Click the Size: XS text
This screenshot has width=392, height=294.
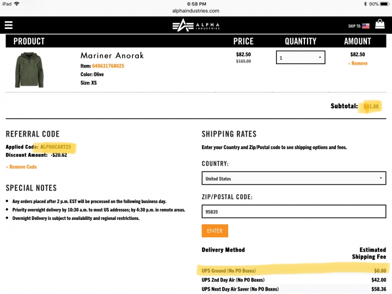pos(89,83)
